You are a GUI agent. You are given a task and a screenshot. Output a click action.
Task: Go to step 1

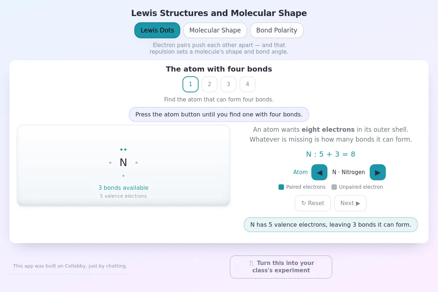point(191,84)
